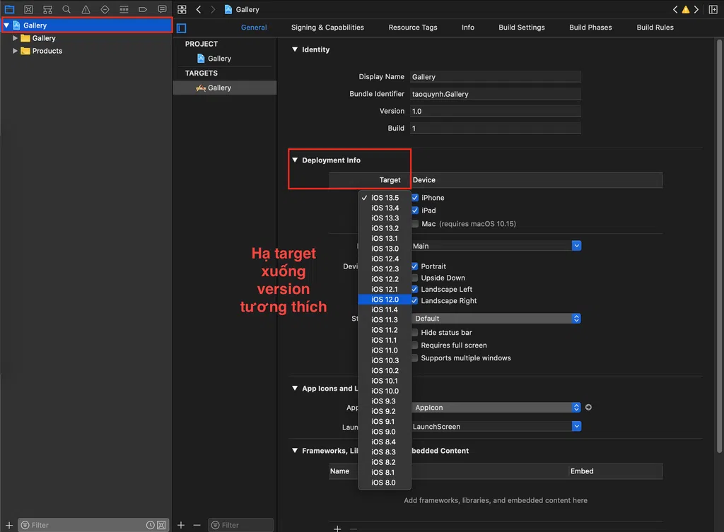Jump to previous issue arrow

coord(675,9)
